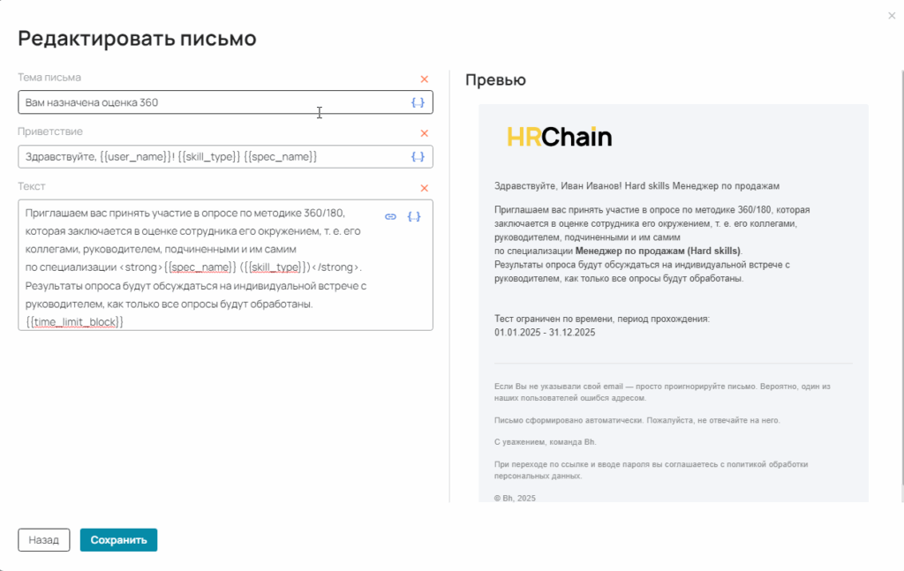The width and height of the screenshot is (904, 571).
Task: Click the insert link icon in text area
Action: tap(390, 216)
